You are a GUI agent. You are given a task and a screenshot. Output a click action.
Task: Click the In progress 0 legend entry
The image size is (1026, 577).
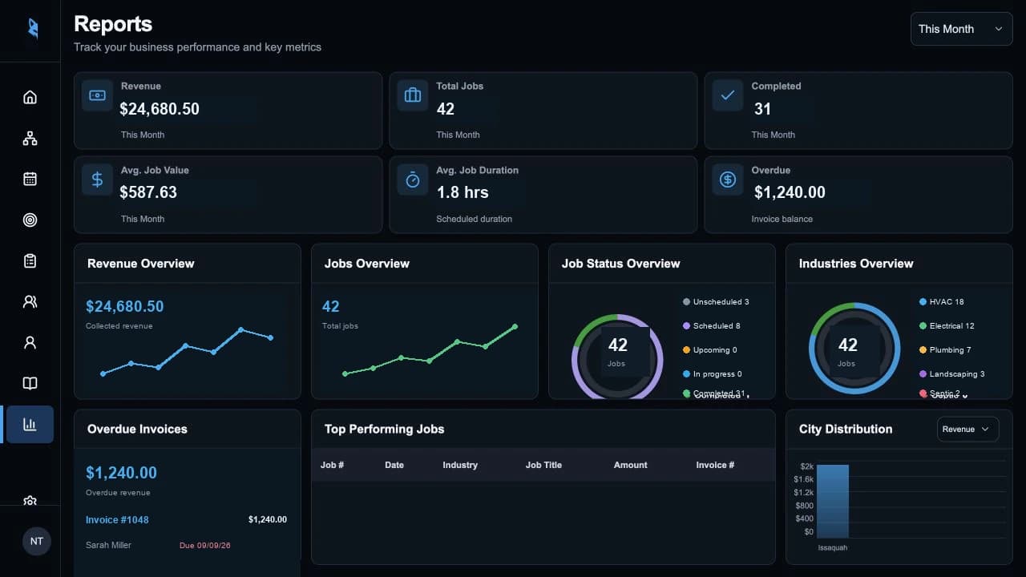713,374
